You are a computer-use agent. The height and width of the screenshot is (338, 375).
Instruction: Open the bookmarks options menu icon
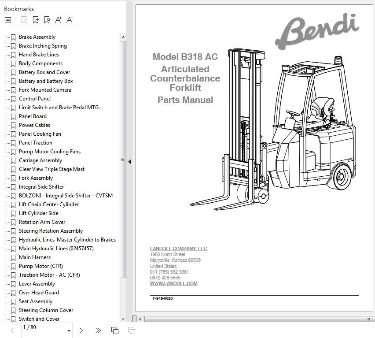8,20
